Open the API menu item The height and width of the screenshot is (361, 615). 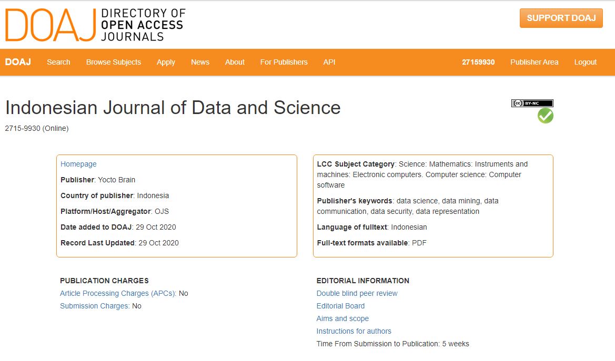pos(329,62)
